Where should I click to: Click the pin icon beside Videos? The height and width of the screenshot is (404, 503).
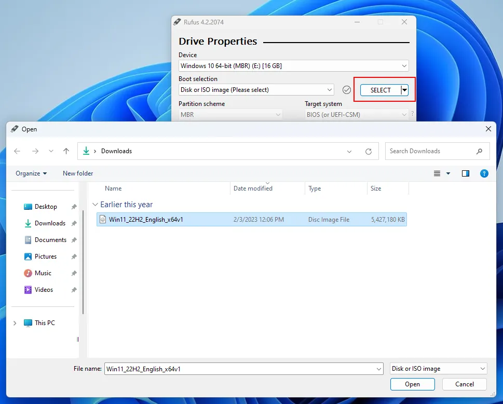tap(74, 290)
